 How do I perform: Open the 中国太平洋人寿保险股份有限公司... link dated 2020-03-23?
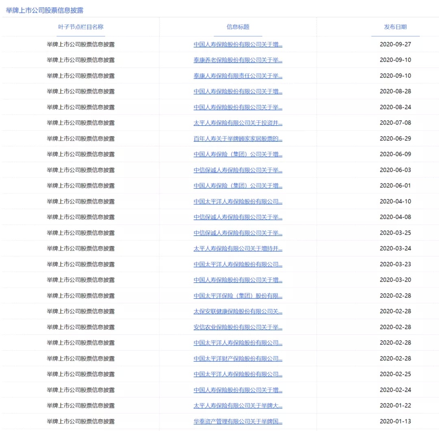(238, 264)
